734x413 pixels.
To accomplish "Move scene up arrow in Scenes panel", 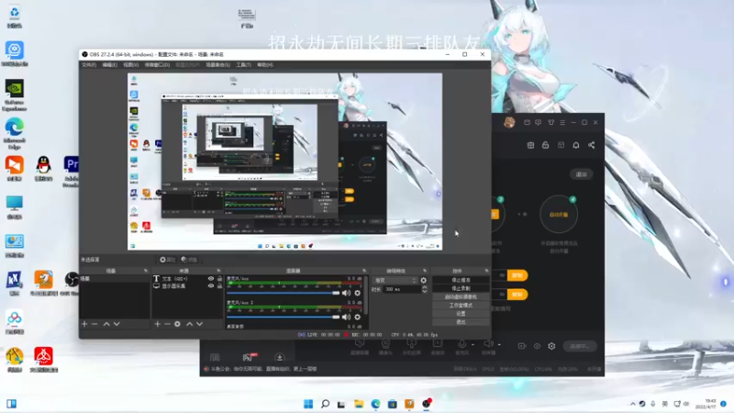I will pos(106,324).
